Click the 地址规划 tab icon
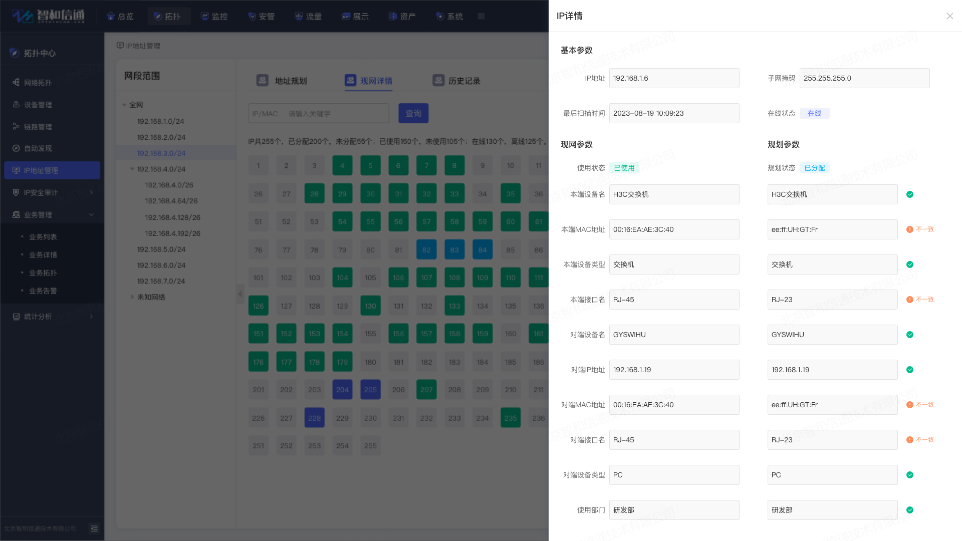The width and height of the screenshot is (962, 541). (262, 81)
